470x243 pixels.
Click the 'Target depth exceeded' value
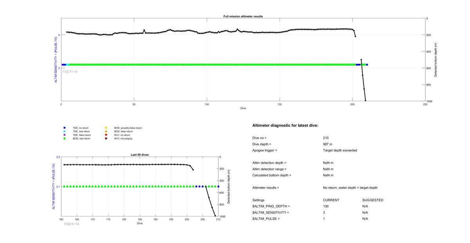coord(340,150)
